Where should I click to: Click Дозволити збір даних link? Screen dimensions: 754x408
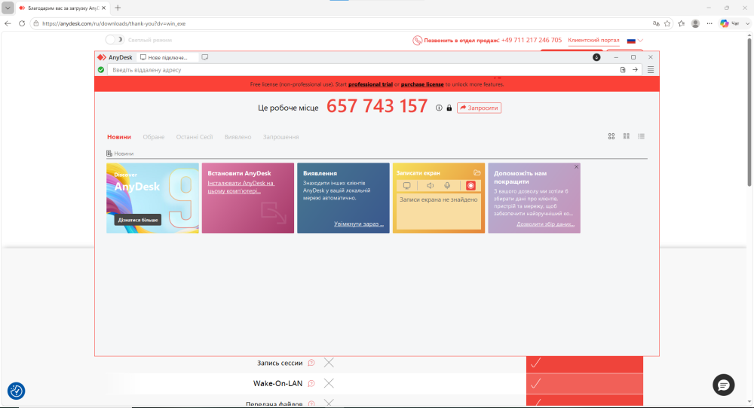pyautogui.click(x=545, y=224)
